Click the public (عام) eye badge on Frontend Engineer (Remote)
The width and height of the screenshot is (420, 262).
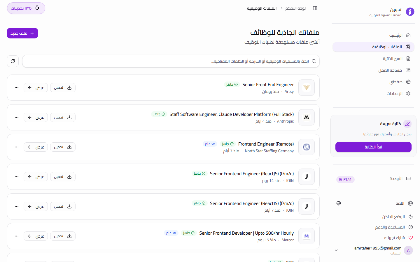click(210, 144)
